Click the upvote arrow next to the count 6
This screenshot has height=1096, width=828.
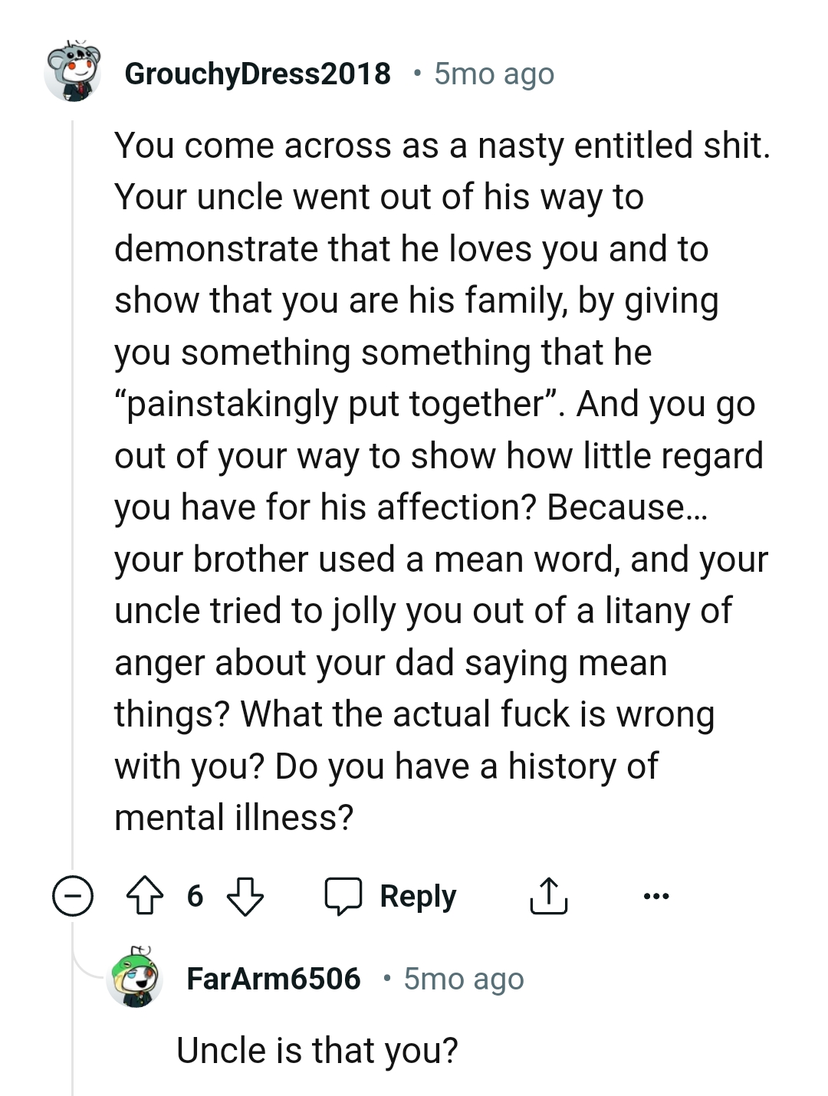click(x=145, y=896)
